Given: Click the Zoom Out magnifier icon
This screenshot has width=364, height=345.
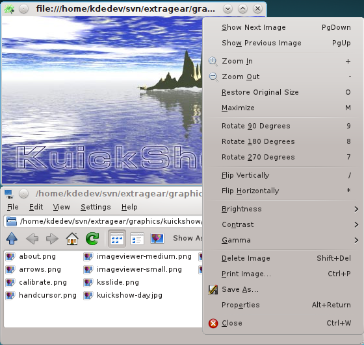Looking at the screenshot, I should coord(213,77).
